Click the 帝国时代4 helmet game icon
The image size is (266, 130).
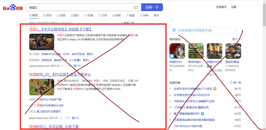[x=177, y=51]
